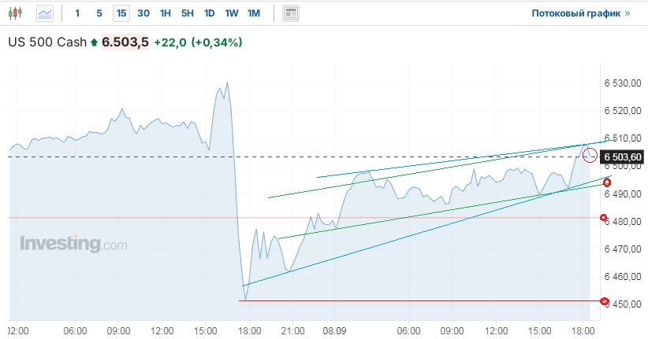Select the area chart type icon
The width and height of the screenshot is (648, 339).
coord(45,13)
